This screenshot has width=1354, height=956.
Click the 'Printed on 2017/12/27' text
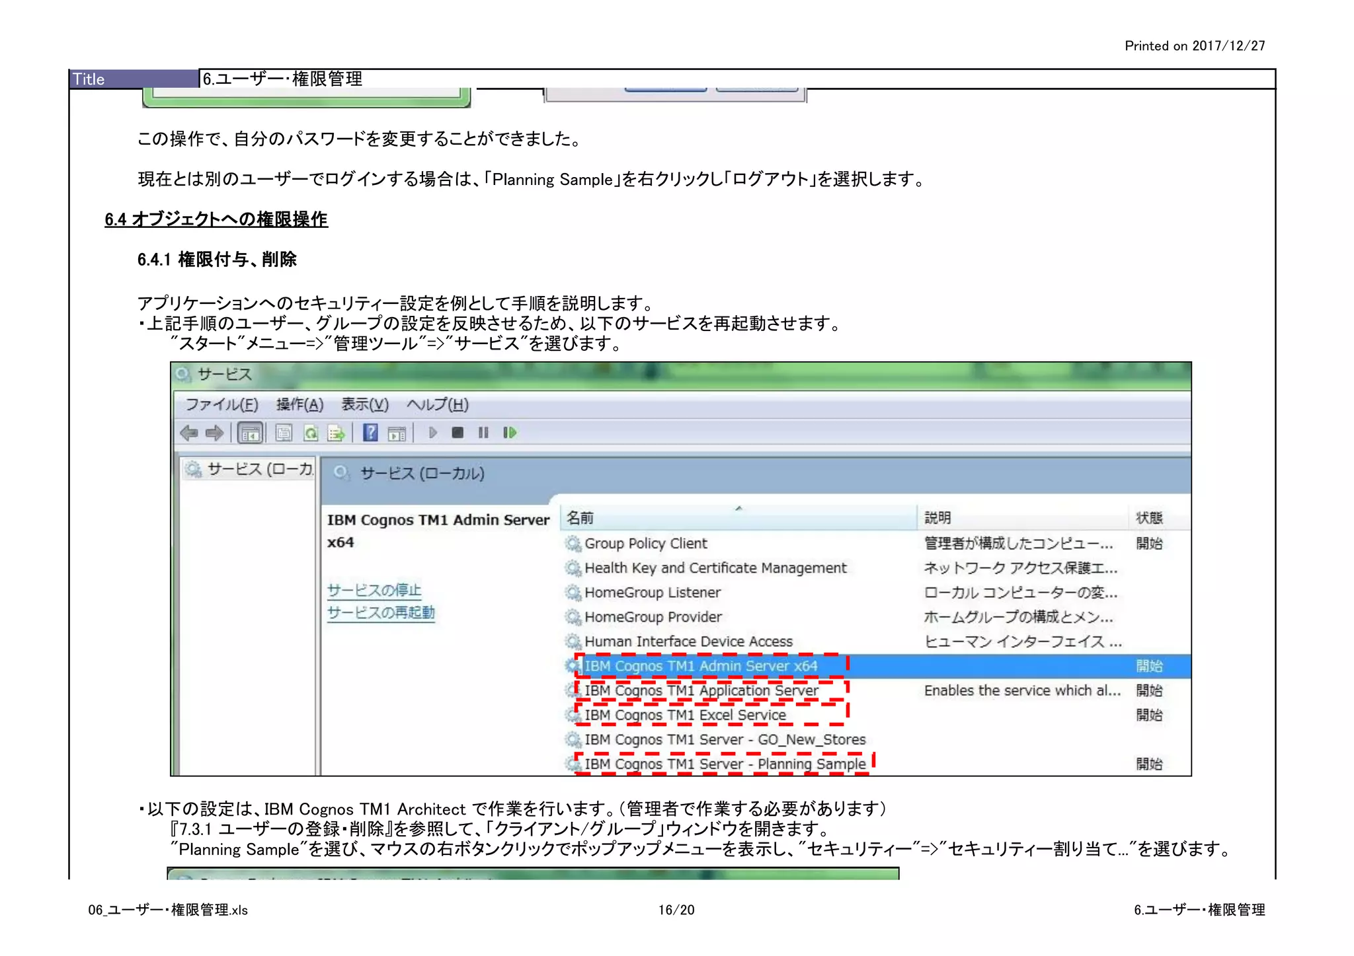point(1195,46)
